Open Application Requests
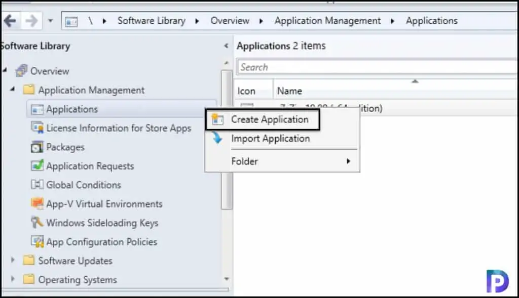This screenshot has width=519, height=298. pos(90,166)
